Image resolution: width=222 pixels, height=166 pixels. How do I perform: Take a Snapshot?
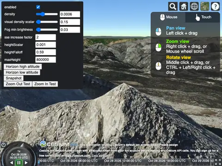tap(13, 78)
